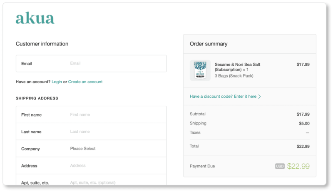Click the Address input field

coord(117,166)
